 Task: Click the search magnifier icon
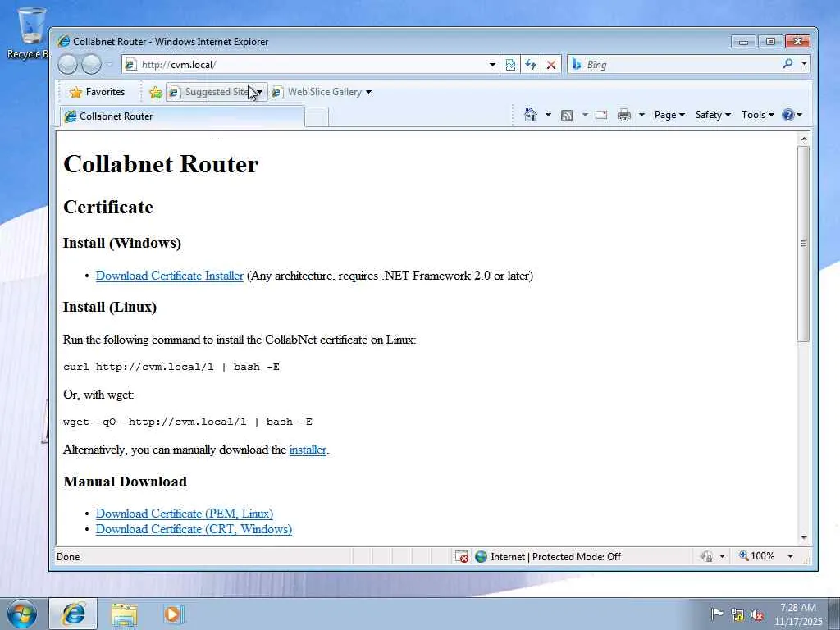coord(787,64)
